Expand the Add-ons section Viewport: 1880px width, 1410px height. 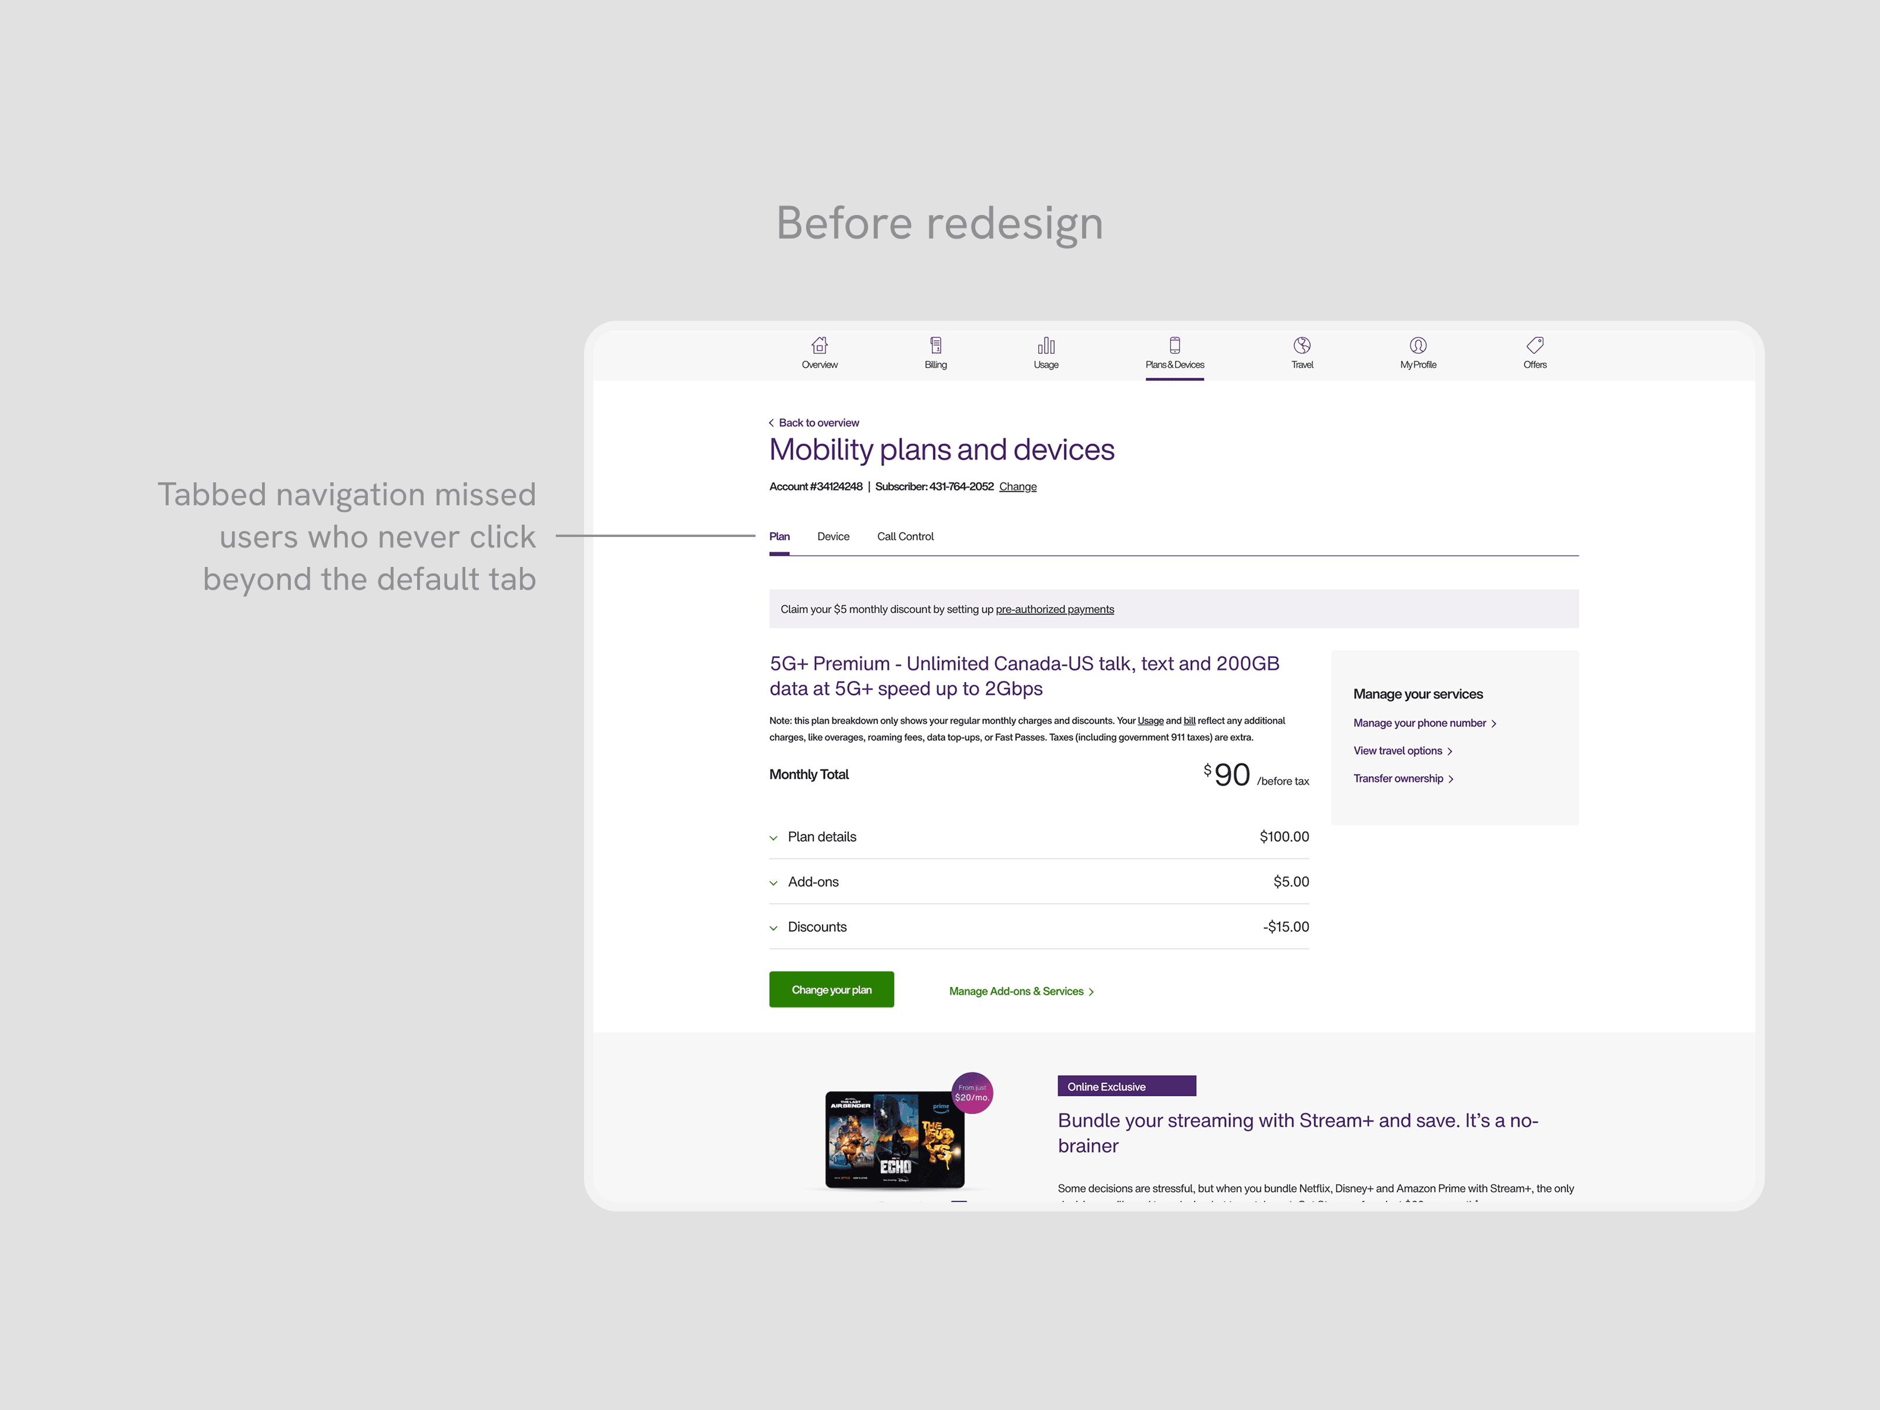813,882
